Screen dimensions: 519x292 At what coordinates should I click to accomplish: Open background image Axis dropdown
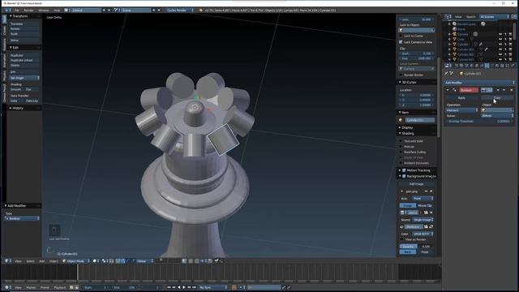pyautogui.click(x=422, y=198)
